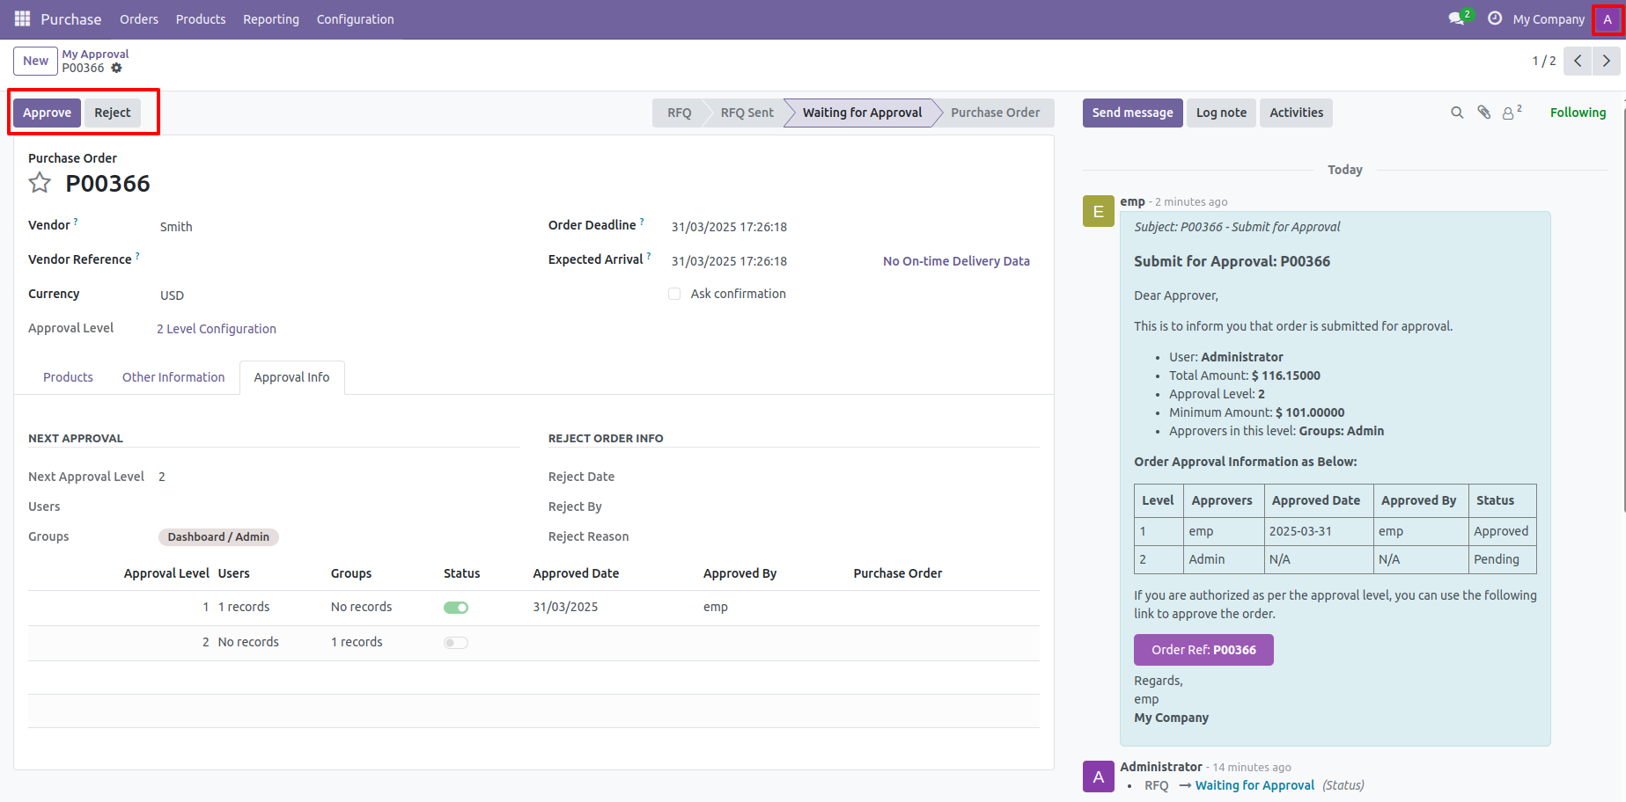Viewport: 1626px width, 802px height.
Task: Toggle status switch for approval level 2
Action: pos(456,643)
